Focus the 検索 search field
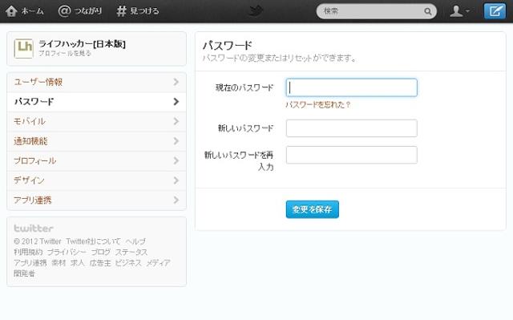Viewport: 513px width, 320px height. click(376, 11)
